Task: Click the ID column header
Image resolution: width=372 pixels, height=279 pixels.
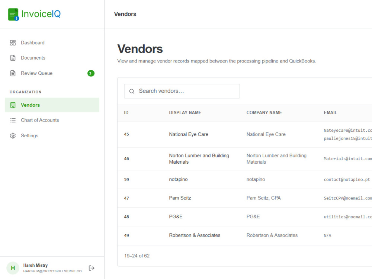Action: (126, 113)
